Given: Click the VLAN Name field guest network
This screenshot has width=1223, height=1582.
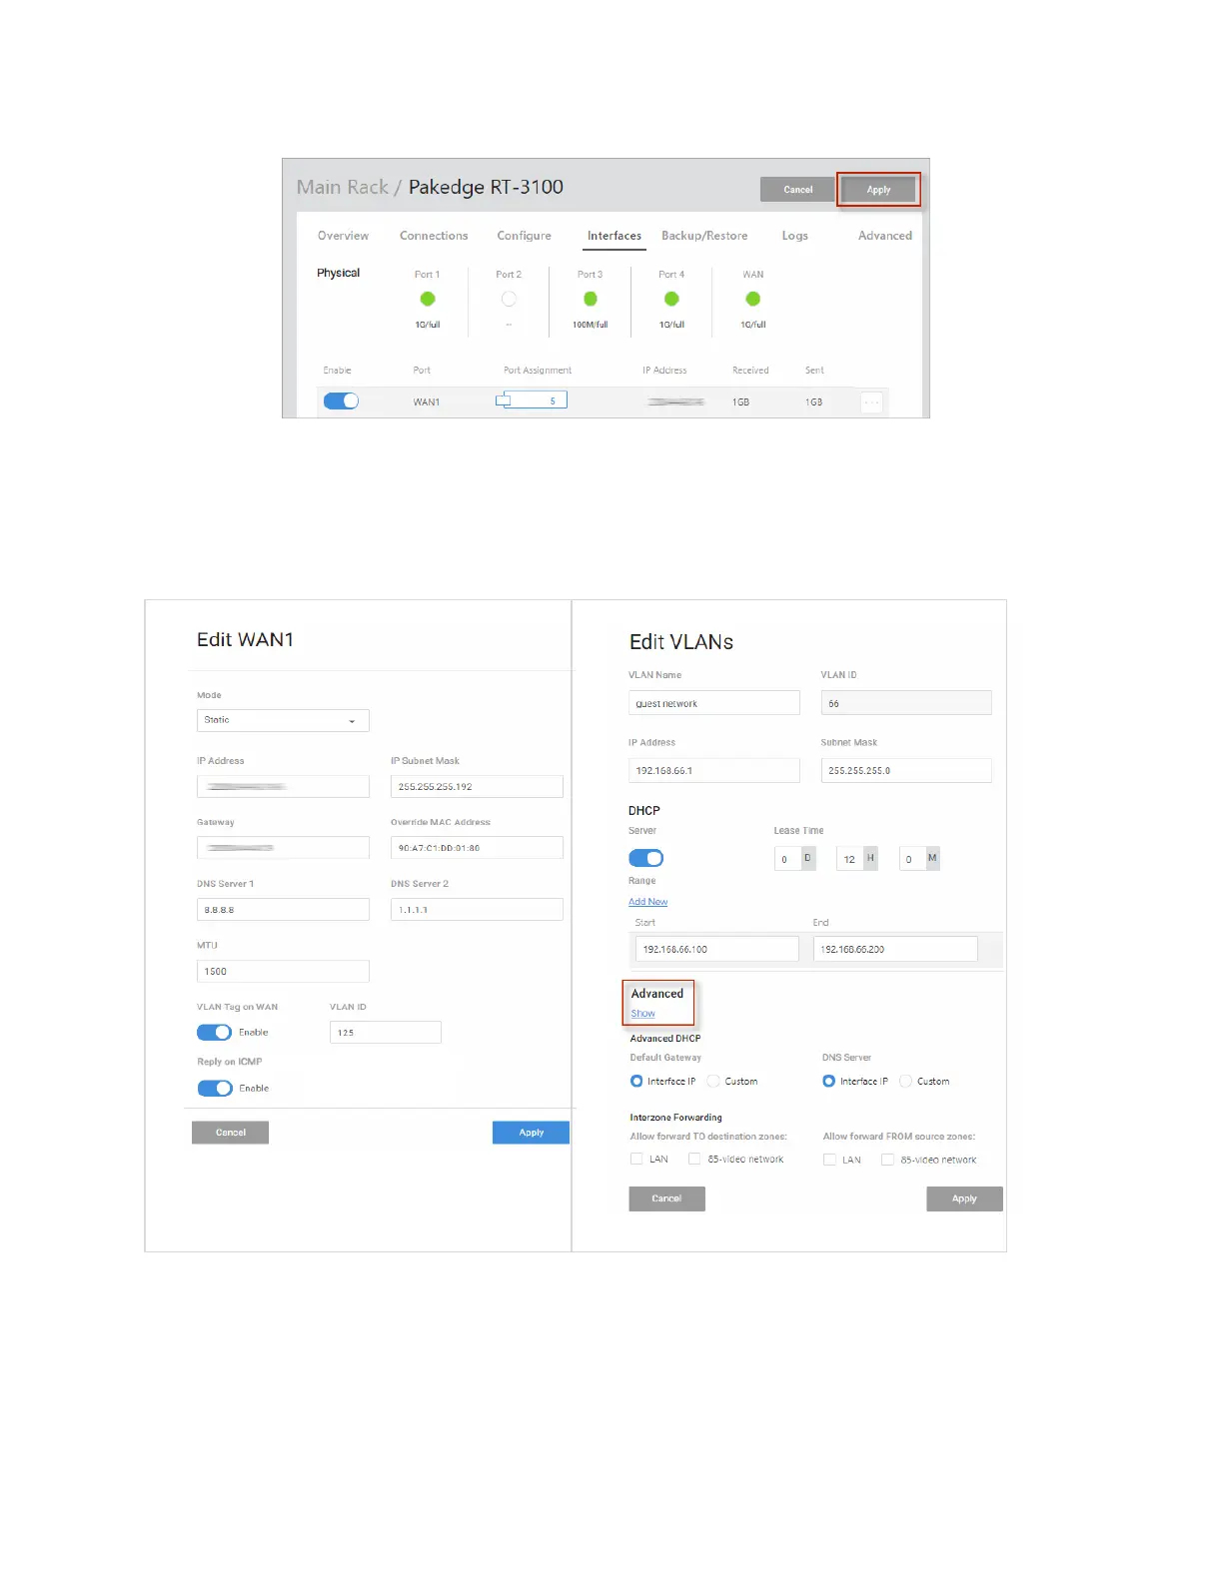Looking at the screenshot, I should point(713,703).
